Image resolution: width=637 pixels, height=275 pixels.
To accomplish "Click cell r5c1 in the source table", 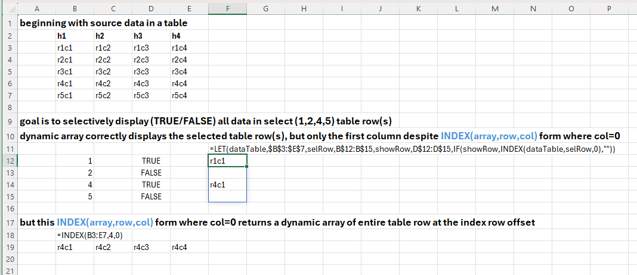I will tap(75, 96).
